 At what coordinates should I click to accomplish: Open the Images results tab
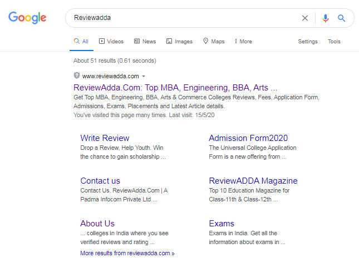179,42
